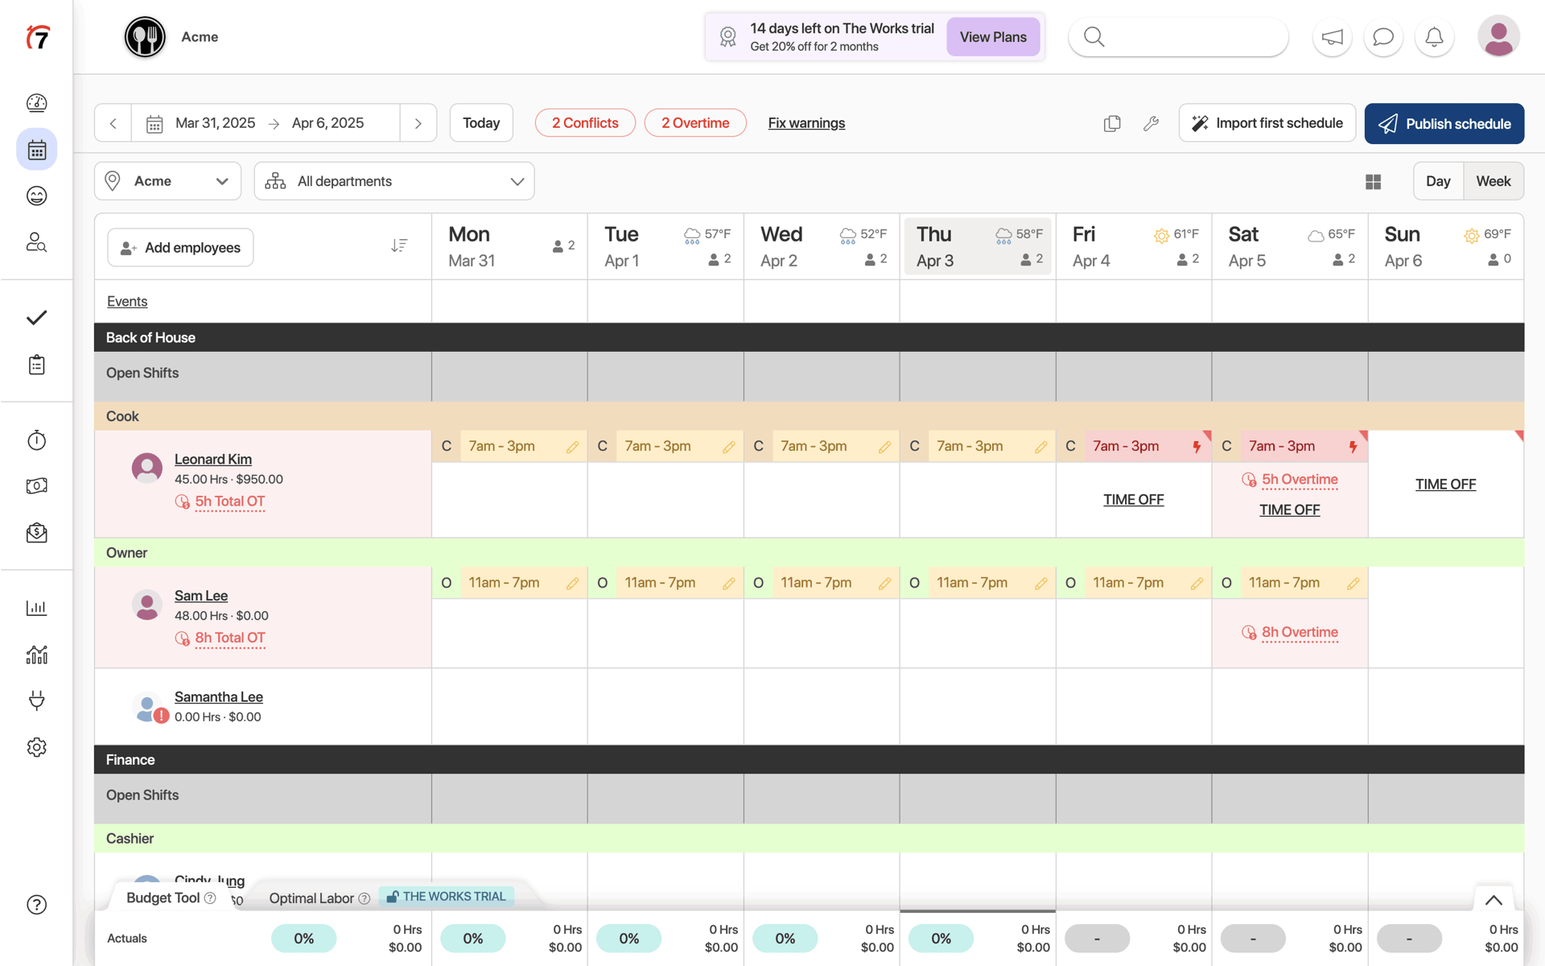Click the sort employees icon
The width and height of the screenshot is (1545, 966).
coord(399,246)
